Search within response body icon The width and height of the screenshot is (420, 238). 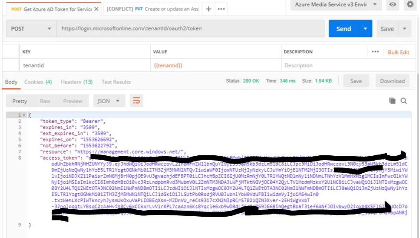pos(403,101)
